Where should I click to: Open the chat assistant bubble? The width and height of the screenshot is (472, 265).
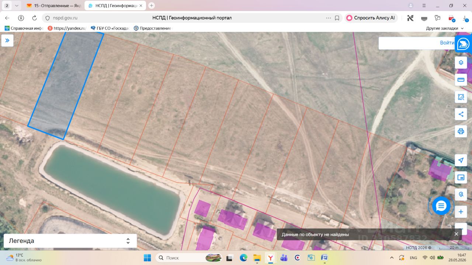click(441, 206)
